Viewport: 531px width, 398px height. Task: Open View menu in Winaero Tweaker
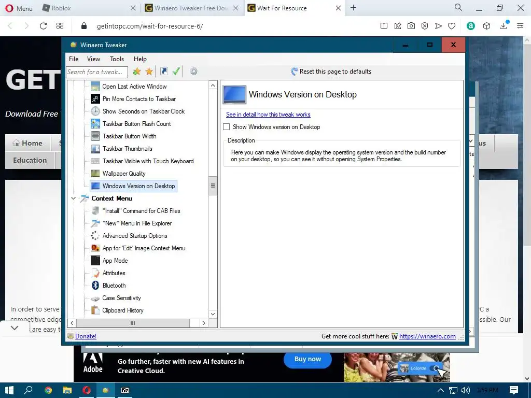pos(93,59)
